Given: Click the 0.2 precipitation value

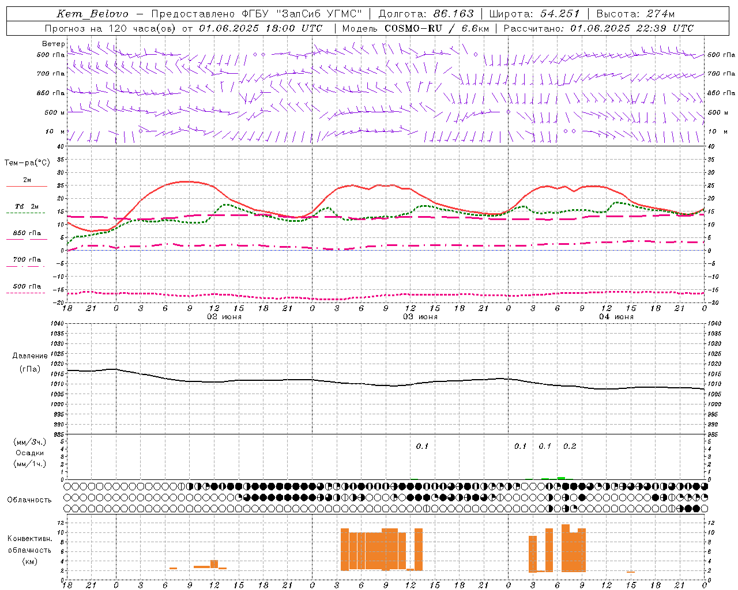Looking at the screenshot, I should [570, 446].
